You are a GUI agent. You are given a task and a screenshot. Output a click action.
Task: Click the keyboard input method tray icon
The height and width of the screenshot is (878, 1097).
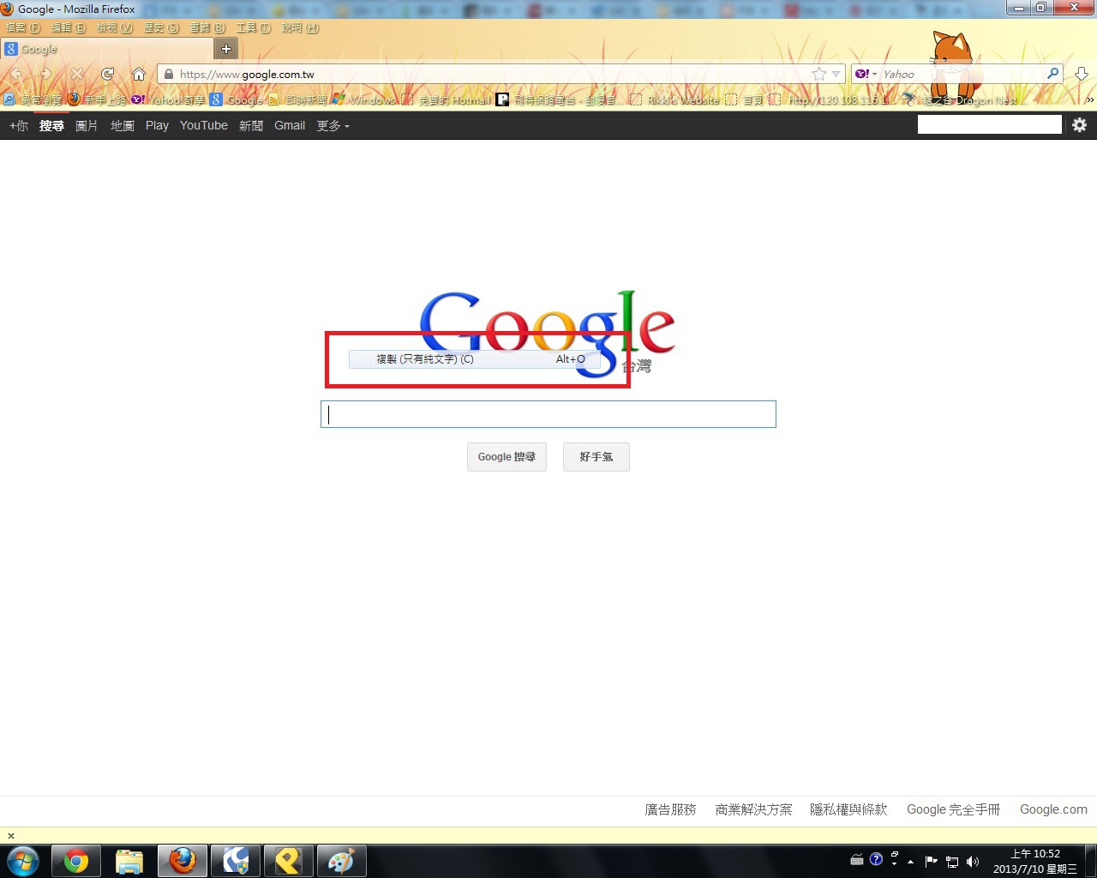pyautogui.click(x=856, y=860)
